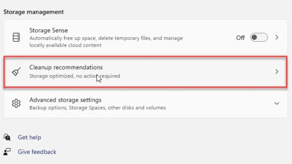Screen dimensions: 292x164
Task: Click the Storage management heading
Action: coord(33,12)
